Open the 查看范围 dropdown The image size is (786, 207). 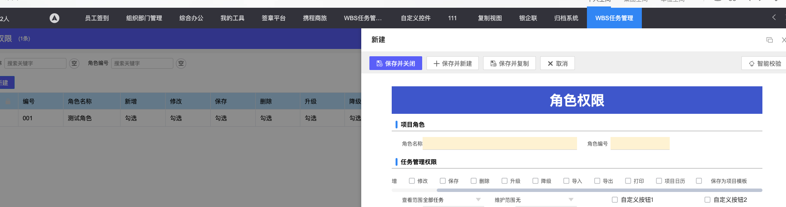478,200
